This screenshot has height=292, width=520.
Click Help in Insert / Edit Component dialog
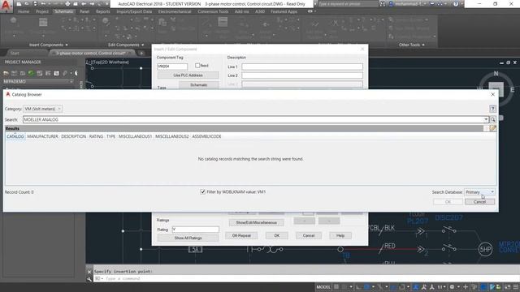tap(340, 236)
